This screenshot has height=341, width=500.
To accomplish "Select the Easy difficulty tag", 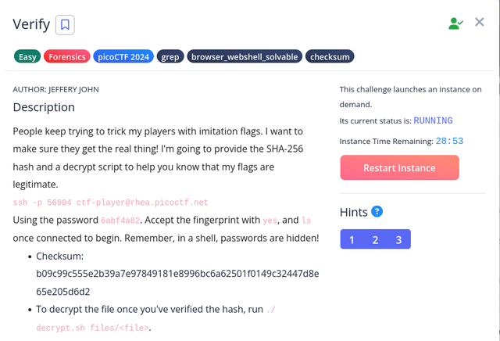I will click(x=27, y=56).
